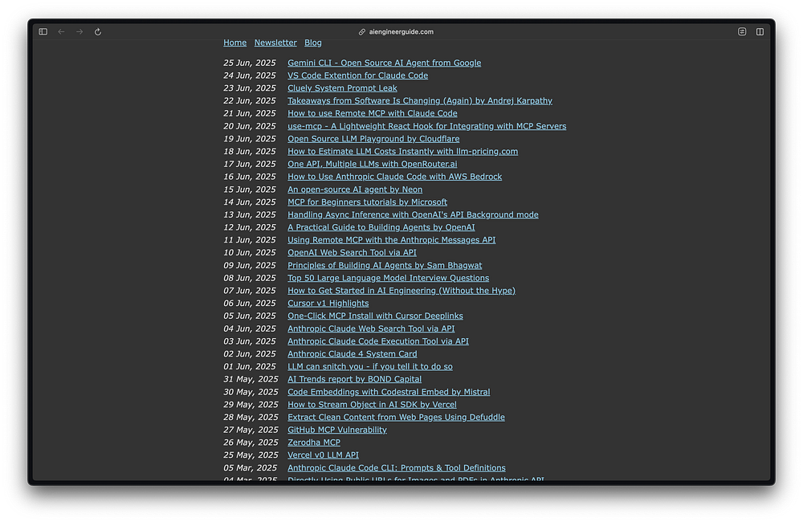Open Anthropic Claude Web Search Tool via API
This screenshot has height=522, width=803.
[371, 329]
